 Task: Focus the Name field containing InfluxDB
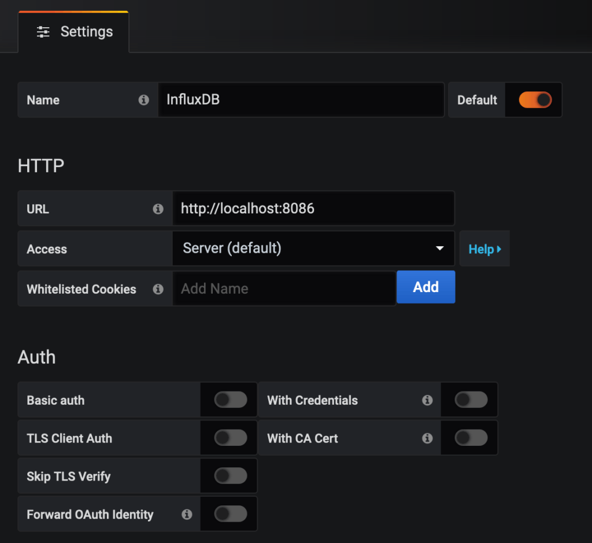pos(301,99)
